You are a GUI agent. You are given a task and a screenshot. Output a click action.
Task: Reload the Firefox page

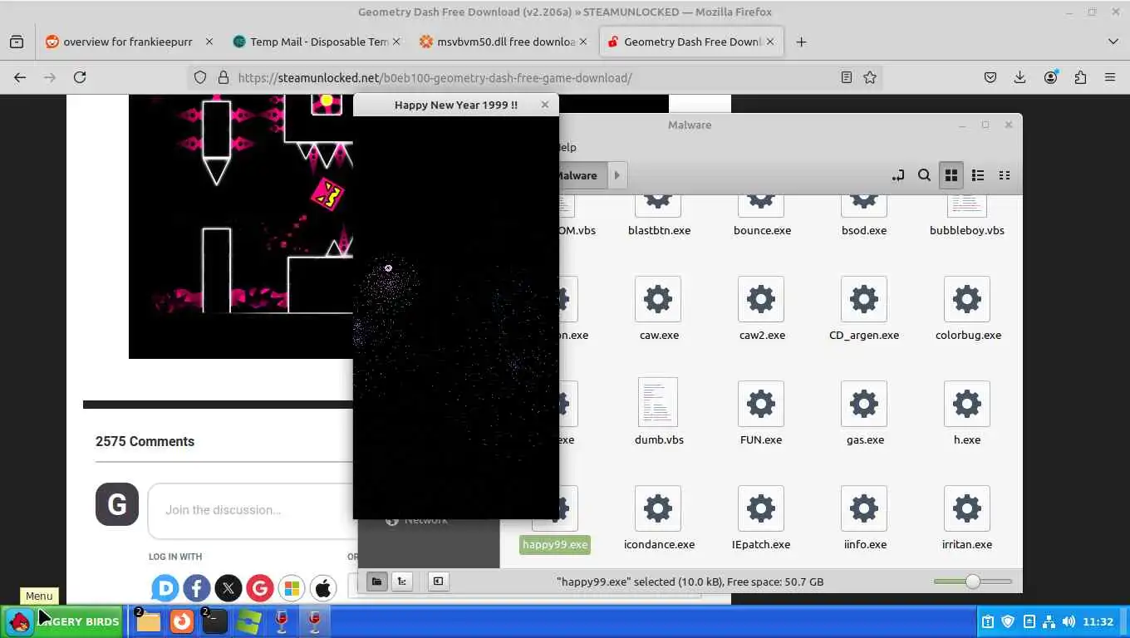(80, 77)
